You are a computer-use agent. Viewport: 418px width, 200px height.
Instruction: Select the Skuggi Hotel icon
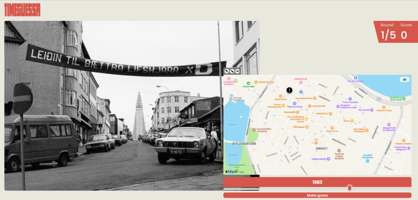[389, 125]
